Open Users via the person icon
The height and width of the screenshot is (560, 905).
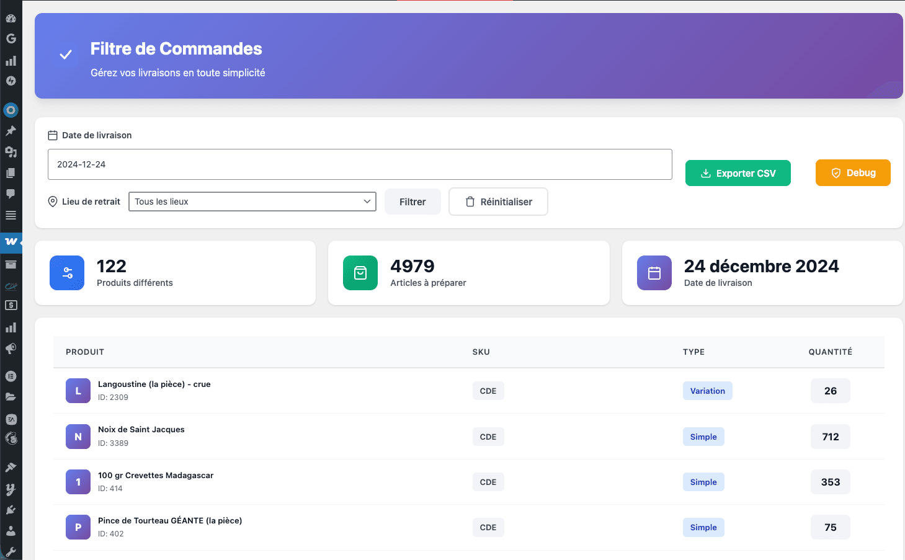11,530
